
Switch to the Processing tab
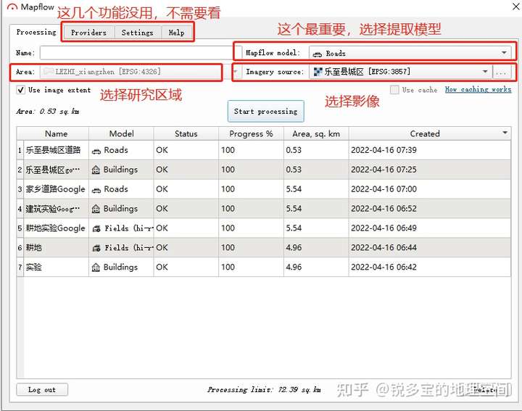[x=36, y=33]
